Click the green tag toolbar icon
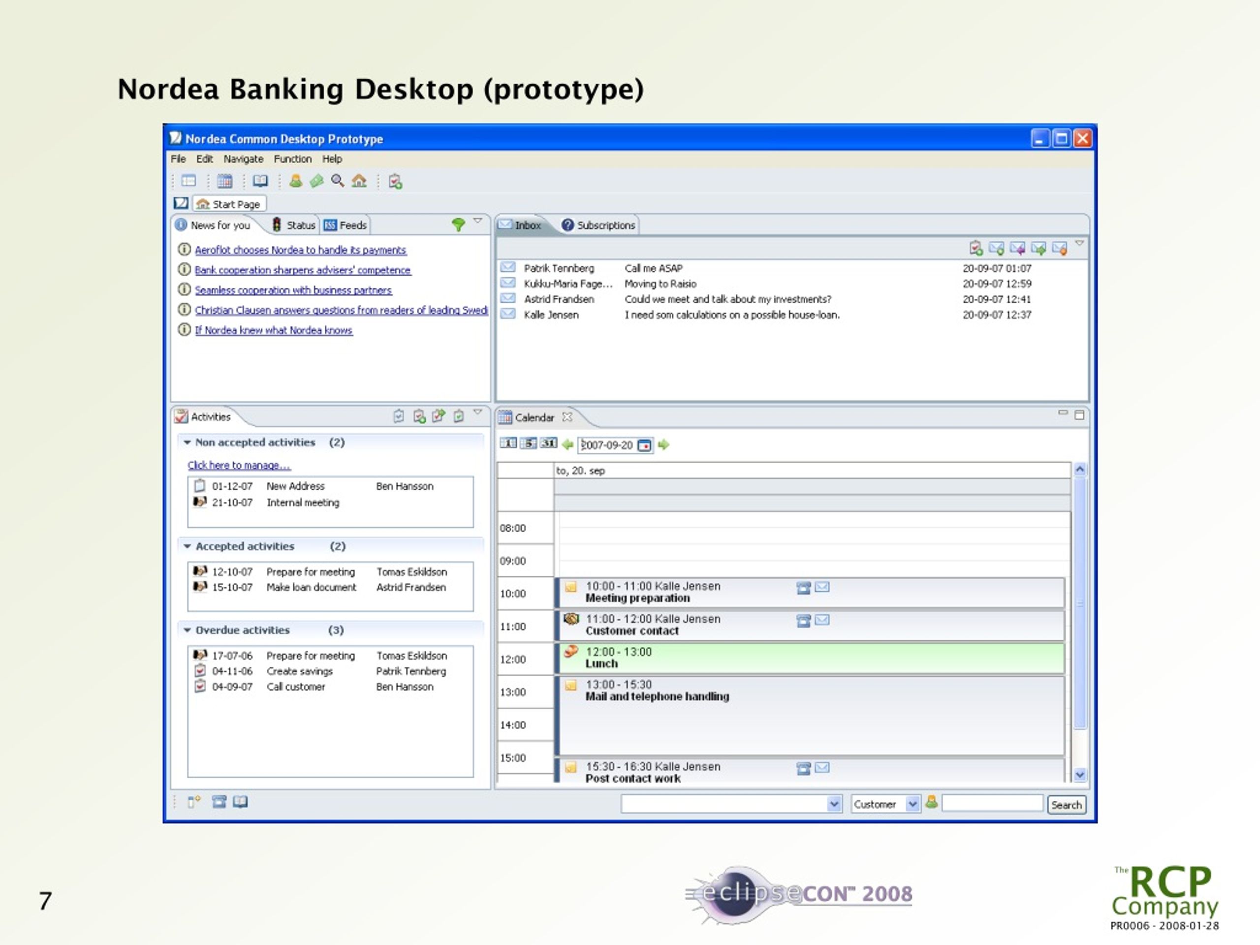The image size is (1260, 945). [x=316, y=181]
